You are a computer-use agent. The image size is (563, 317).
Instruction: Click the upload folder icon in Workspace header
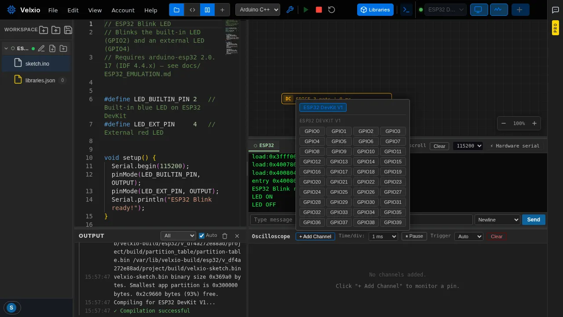[x=56, y=30]
